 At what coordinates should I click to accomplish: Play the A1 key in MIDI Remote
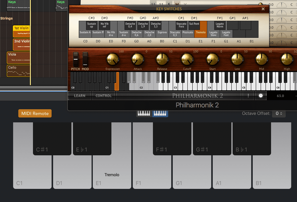232,172
